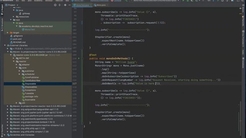246x138 pixels.
Task: Expand the publisher package
Action: (x=20, y=71)
